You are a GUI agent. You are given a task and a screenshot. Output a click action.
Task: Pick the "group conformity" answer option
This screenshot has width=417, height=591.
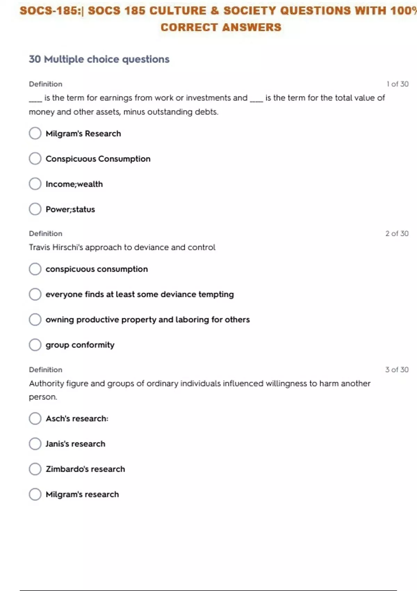pos(35,345)
